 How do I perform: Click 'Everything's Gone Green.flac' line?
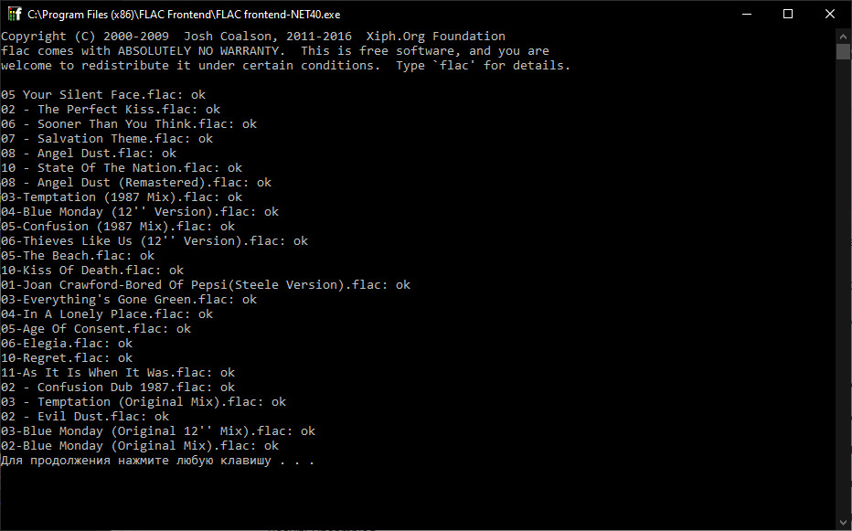128,300
